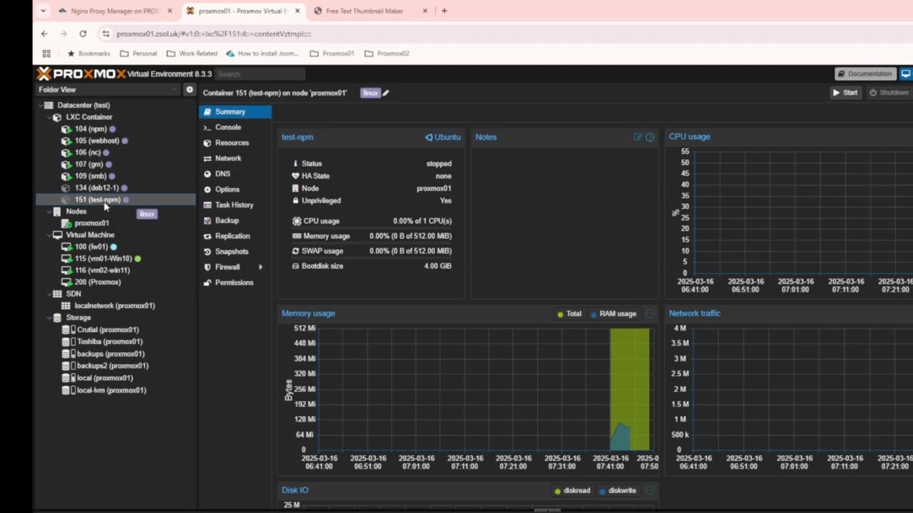Open the Documentation button

(865, 73)
